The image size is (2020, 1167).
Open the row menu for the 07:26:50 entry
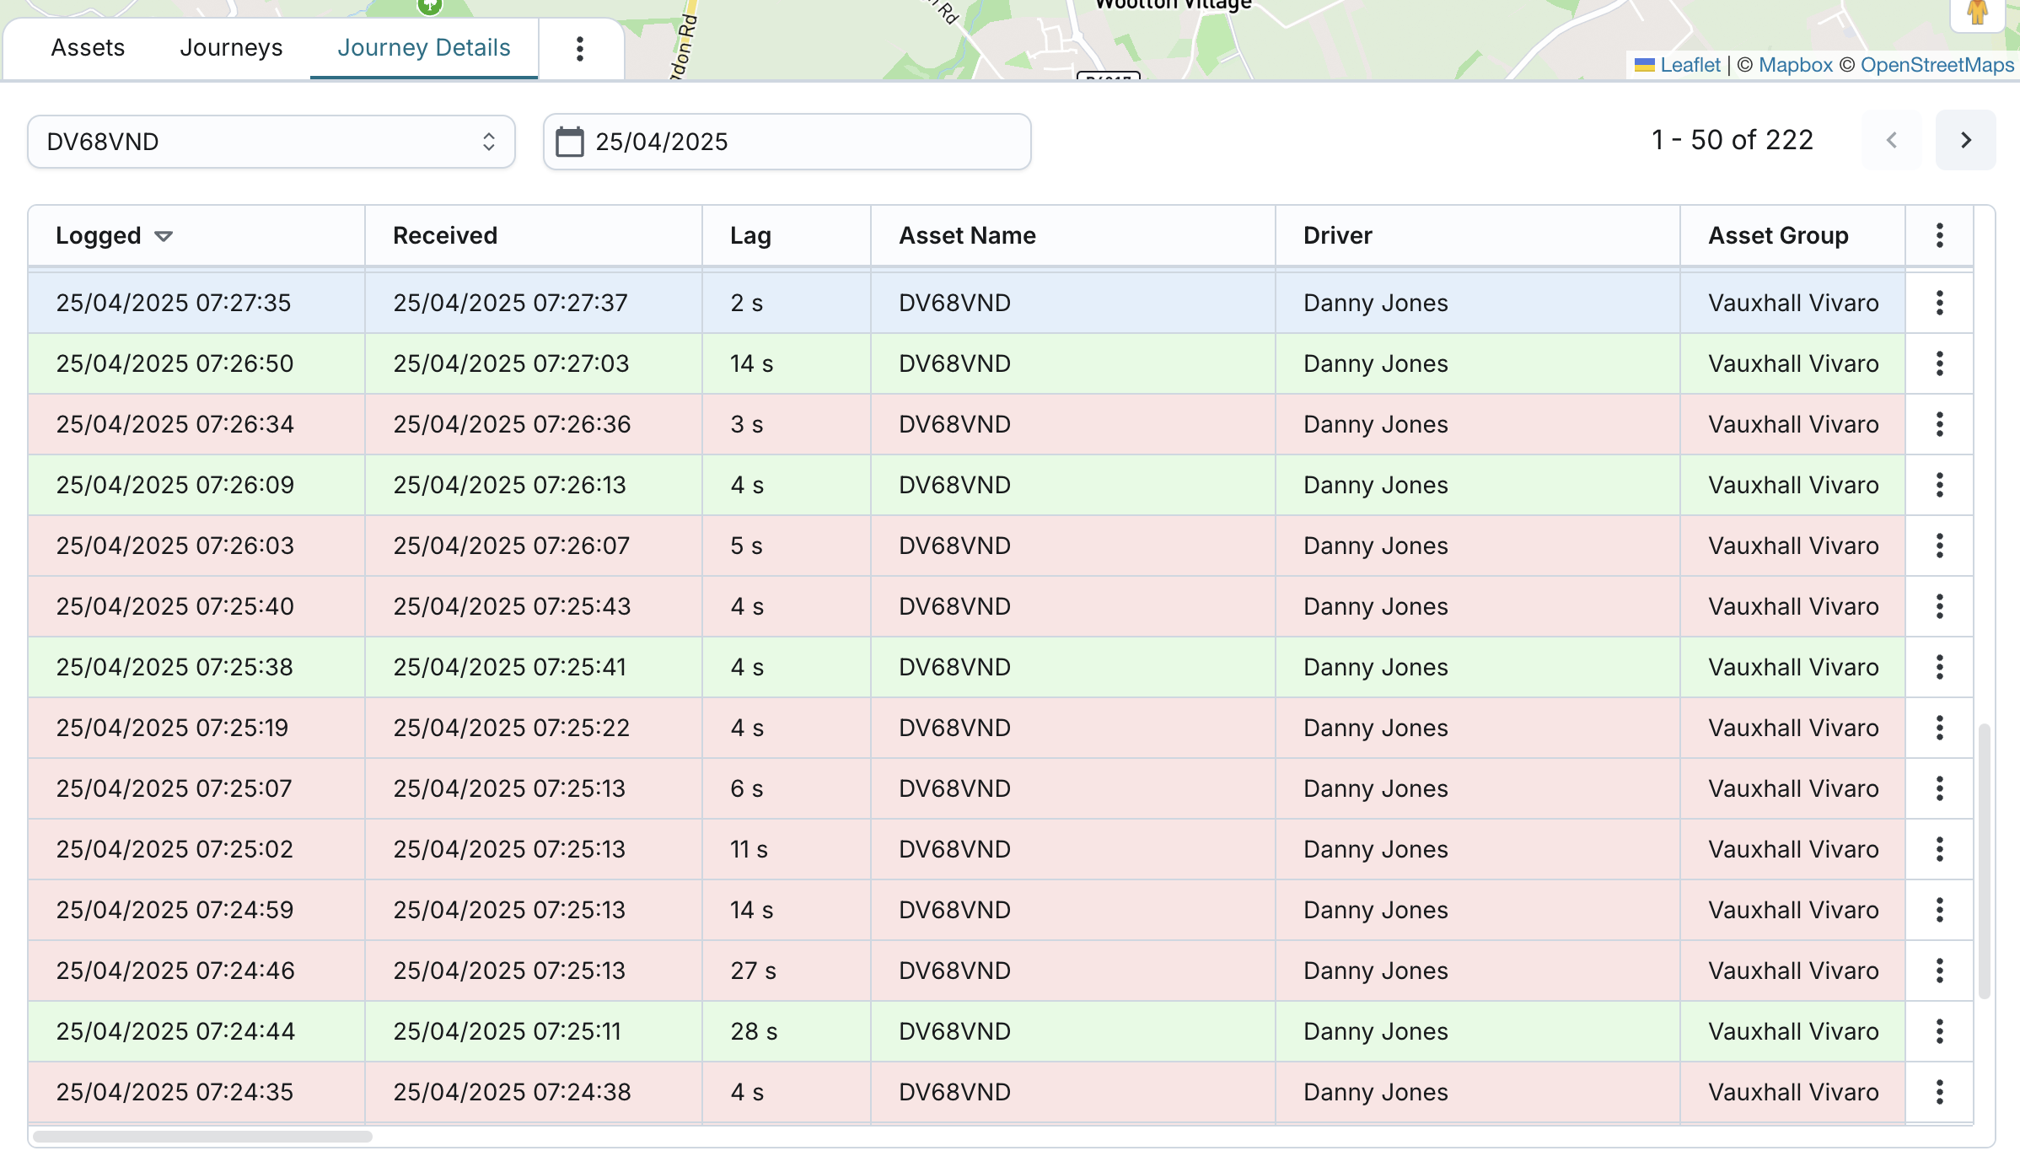[1939, 363]
